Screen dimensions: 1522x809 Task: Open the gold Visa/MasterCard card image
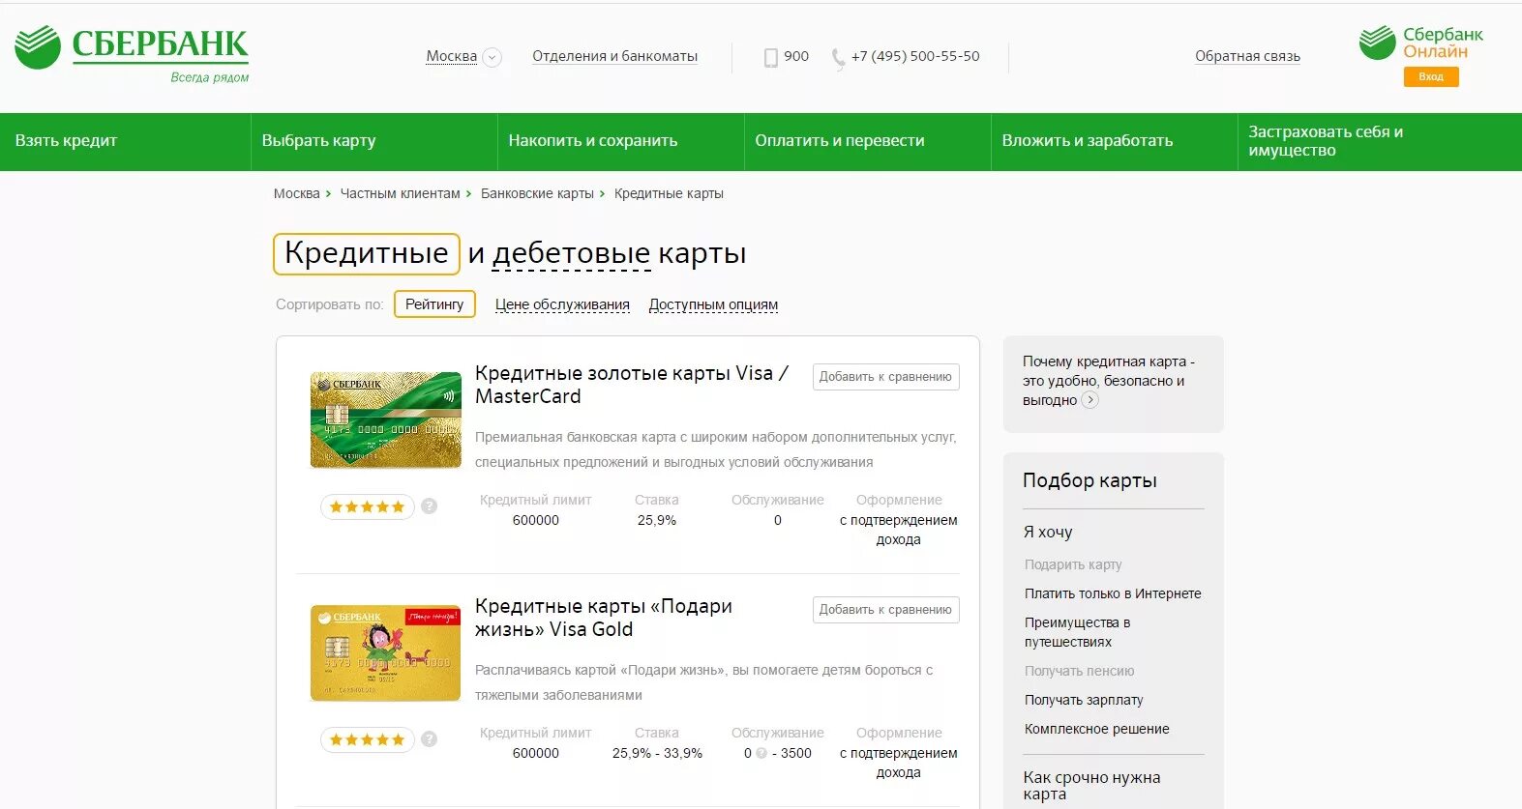tap(385, 420)
